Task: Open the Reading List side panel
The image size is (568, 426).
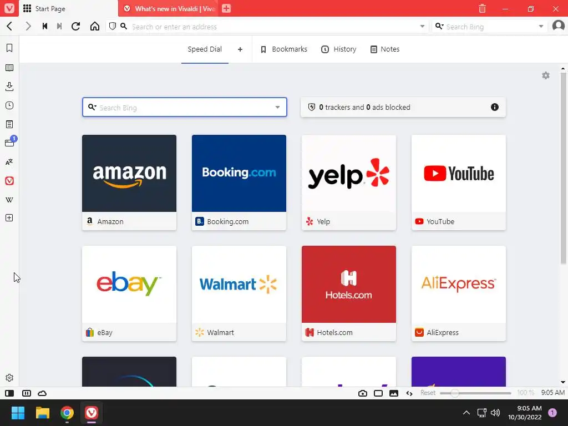Action: coord(9,68)
